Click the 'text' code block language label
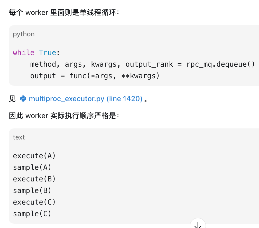259x228 pixels. 19,137
